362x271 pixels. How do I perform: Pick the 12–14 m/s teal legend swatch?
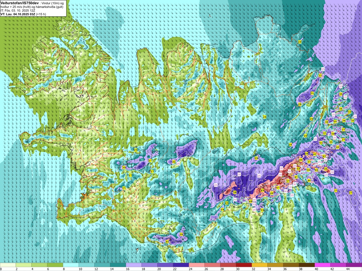coord(102,265)
